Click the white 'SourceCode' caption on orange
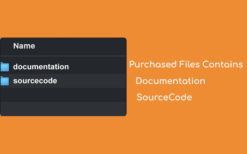This screenshot has height=154, width=247. [164, 97]
